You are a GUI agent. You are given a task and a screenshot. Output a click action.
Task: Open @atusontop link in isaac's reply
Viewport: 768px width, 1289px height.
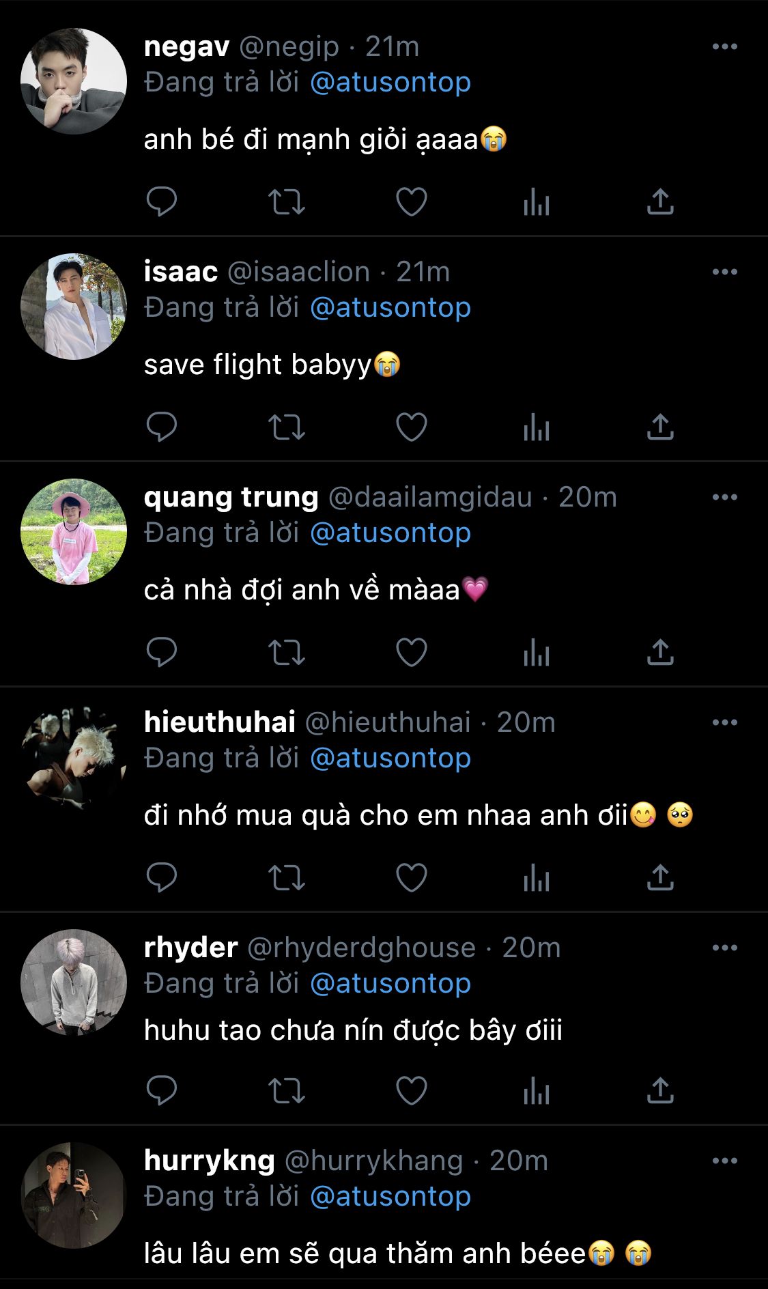click(x=390, y=307)
